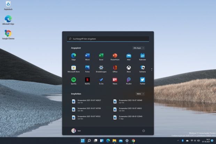Click the Mehr button for recommendations
Viewport: 216px width, 144px height.
[x=140, y=94]
